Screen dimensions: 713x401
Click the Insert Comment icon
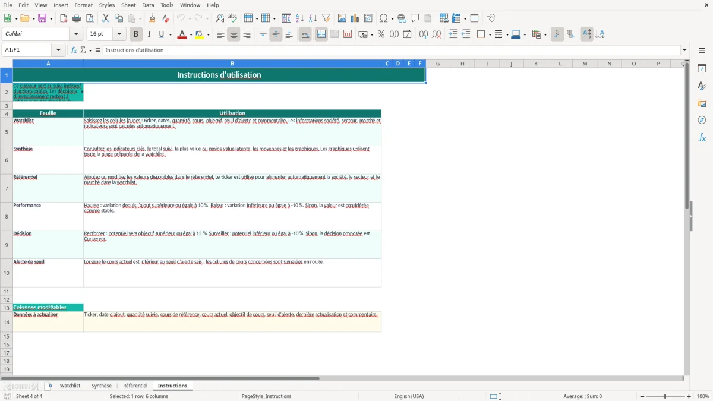point(415,18)
